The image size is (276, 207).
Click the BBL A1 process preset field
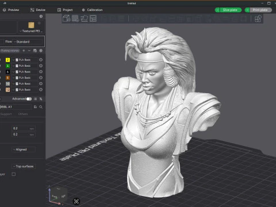[x=16, y=107]
